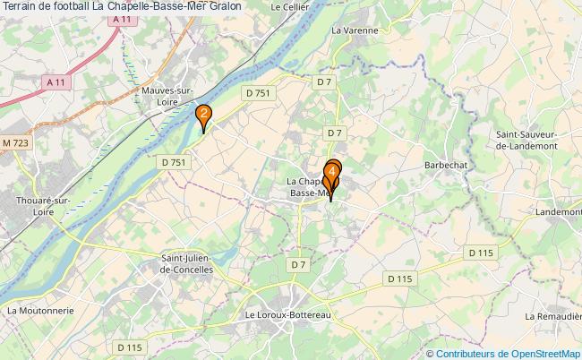Select the Saint-Sauveur-de-Landemont label

[x=526, y=141]
